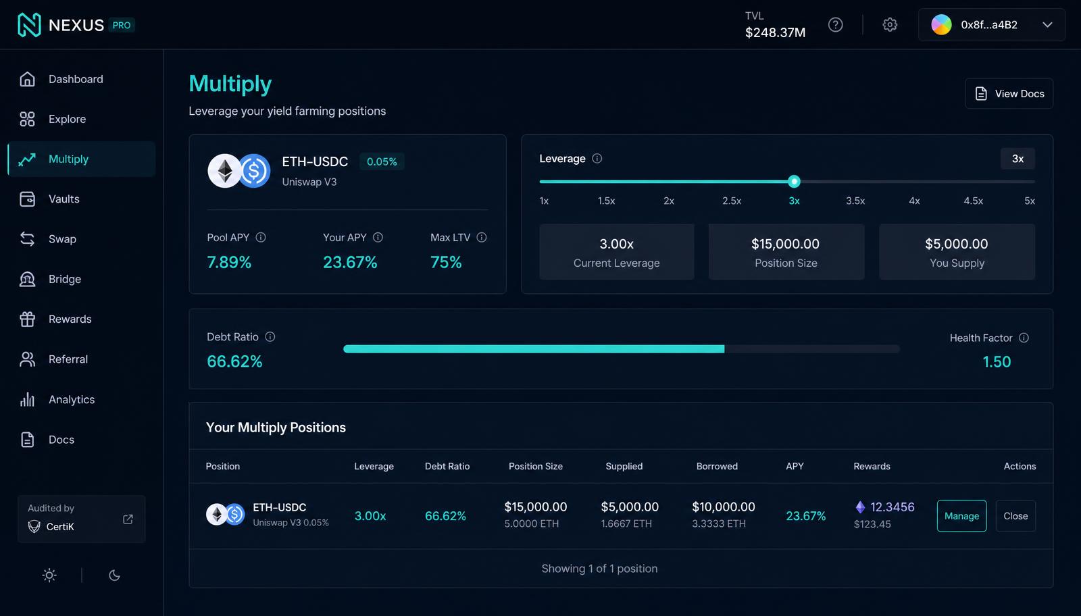Click the Pool APY info icon

pyautogui.click(x=261, y=237)
